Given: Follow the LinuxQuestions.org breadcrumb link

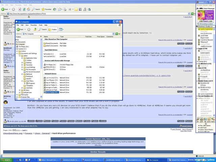Looking at the screenshot, I should click(13, 133).
